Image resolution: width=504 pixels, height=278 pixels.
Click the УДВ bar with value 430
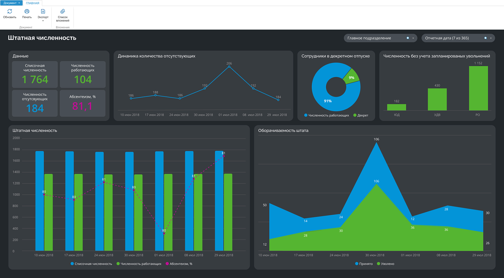(x=437, y=99)
